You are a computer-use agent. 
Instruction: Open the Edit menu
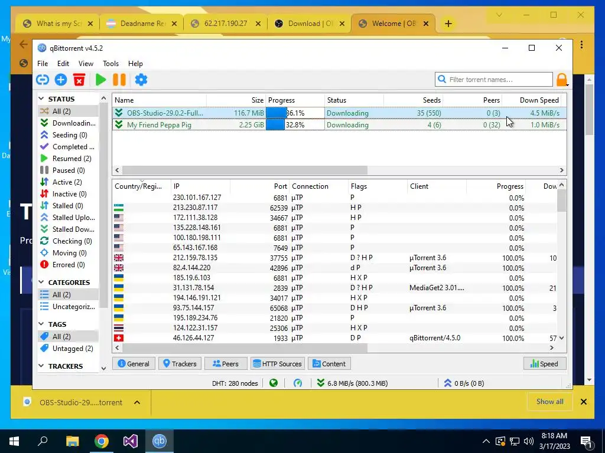tap(63, 64)
